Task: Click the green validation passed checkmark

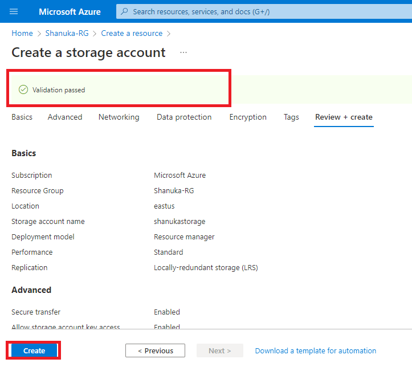Action: pos(23,89)
